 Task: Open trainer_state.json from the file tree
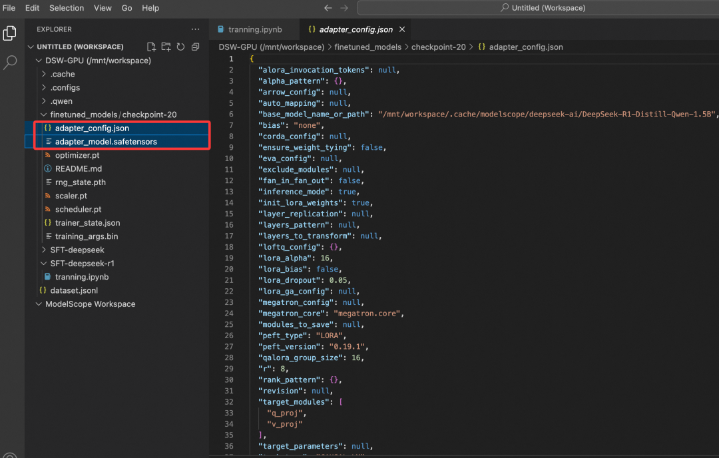(88, 223)
